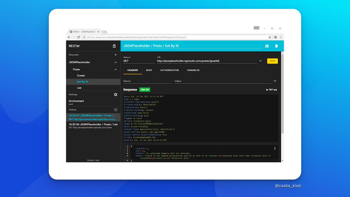Open a new browser tab
Image resolution: width=350 pixels, height=197 pixels.
tap(105, 32)
